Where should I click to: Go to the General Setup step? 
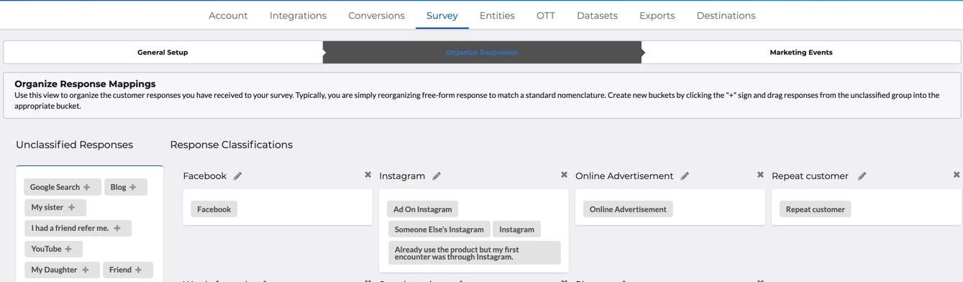163,53
